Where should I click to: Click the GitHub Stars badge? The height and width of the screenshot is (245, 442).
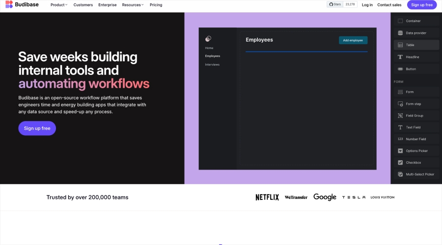tap(335, 4)
